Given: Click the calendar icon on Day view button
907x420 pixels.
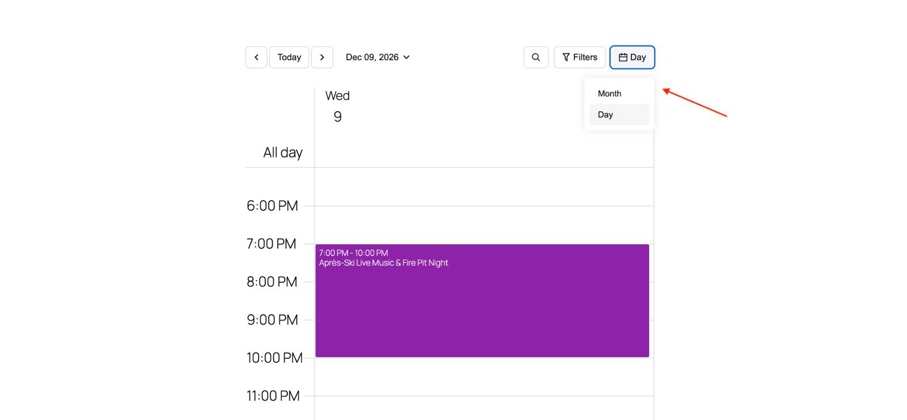Looking at the screenshot, I should [623, 57].
